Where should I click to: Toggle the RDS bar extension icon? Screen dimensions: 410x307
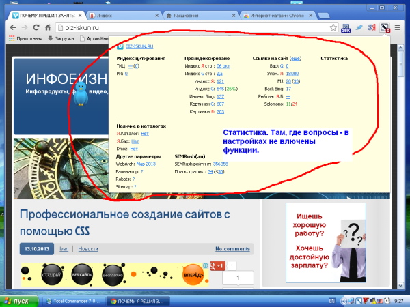click(x=385, y=28)
